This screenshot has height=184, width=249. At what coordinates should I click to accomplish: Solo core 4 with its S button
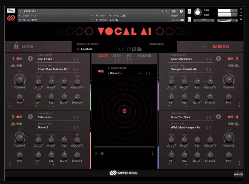pos(219,117)
